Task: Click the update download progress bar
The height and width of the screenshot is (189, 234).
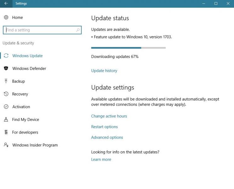Action: point(128,48)
